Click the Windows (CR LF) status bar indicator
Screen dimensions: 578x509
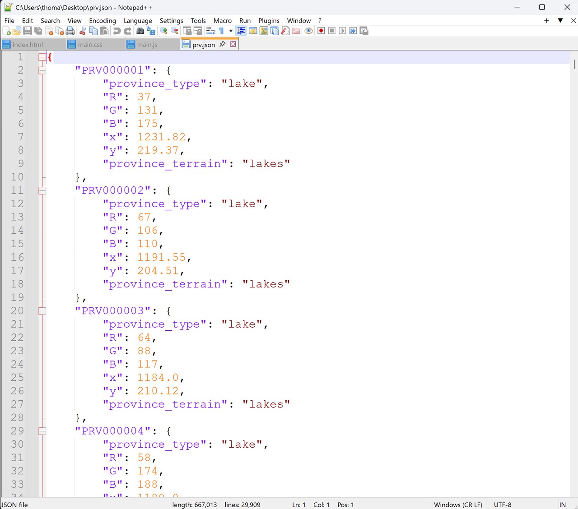[458, 504]
